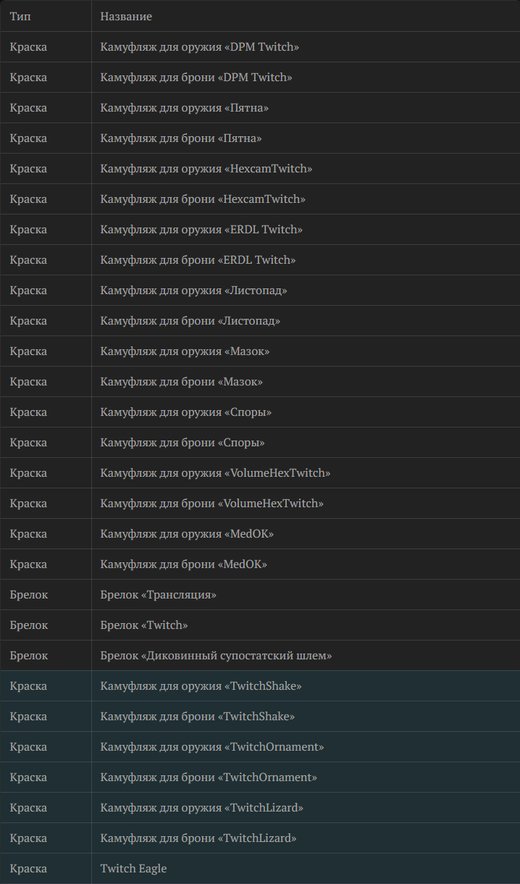The image size is (520, 884).
Task: Click «Краска» type beside оружия «MedOK»
Action: [x=28, y=534]
